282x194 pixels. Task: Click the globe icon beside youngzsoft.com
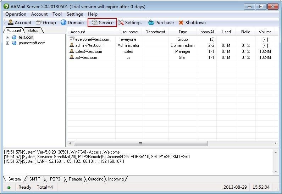(14, 43)
